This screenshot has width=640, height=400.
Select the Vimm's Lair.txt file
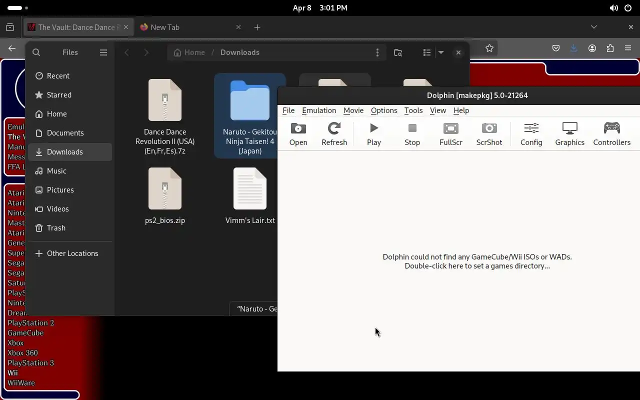(x=250, y=196)
